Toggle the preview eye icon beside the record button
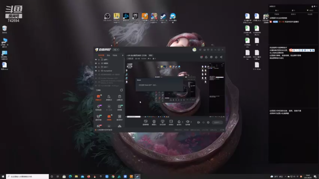319x179 pixels. tap(203, 123)
